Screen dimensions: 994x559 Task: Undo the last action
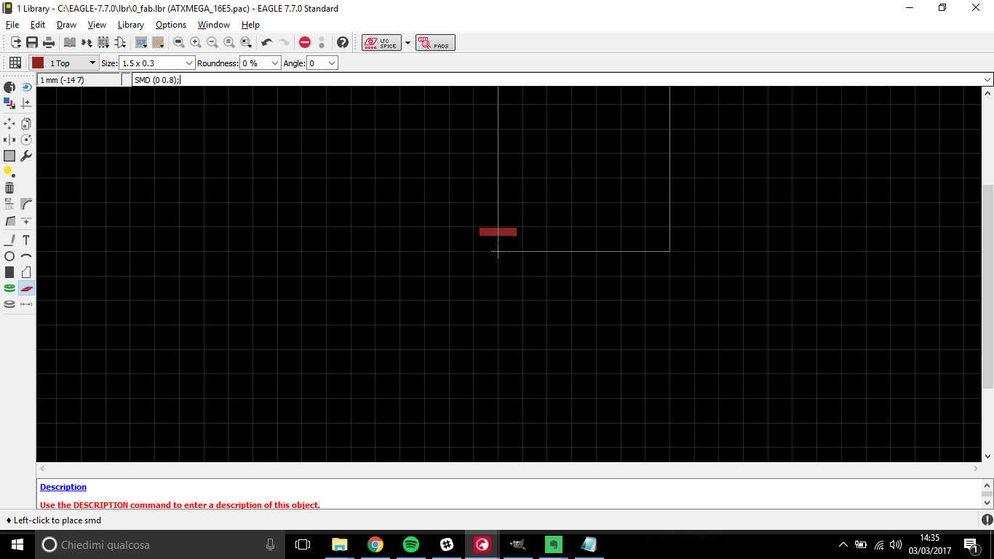coord(267,43)
